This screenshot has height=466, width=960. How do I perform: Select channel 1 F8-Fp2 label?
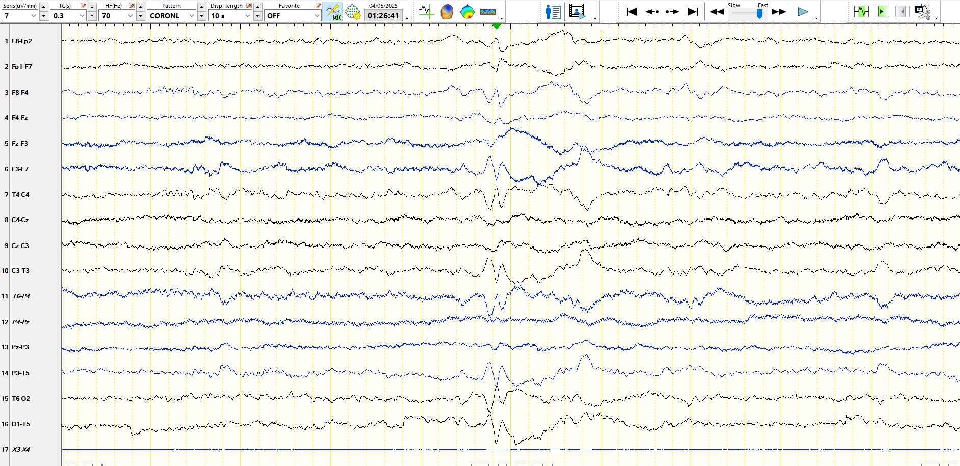22,41
